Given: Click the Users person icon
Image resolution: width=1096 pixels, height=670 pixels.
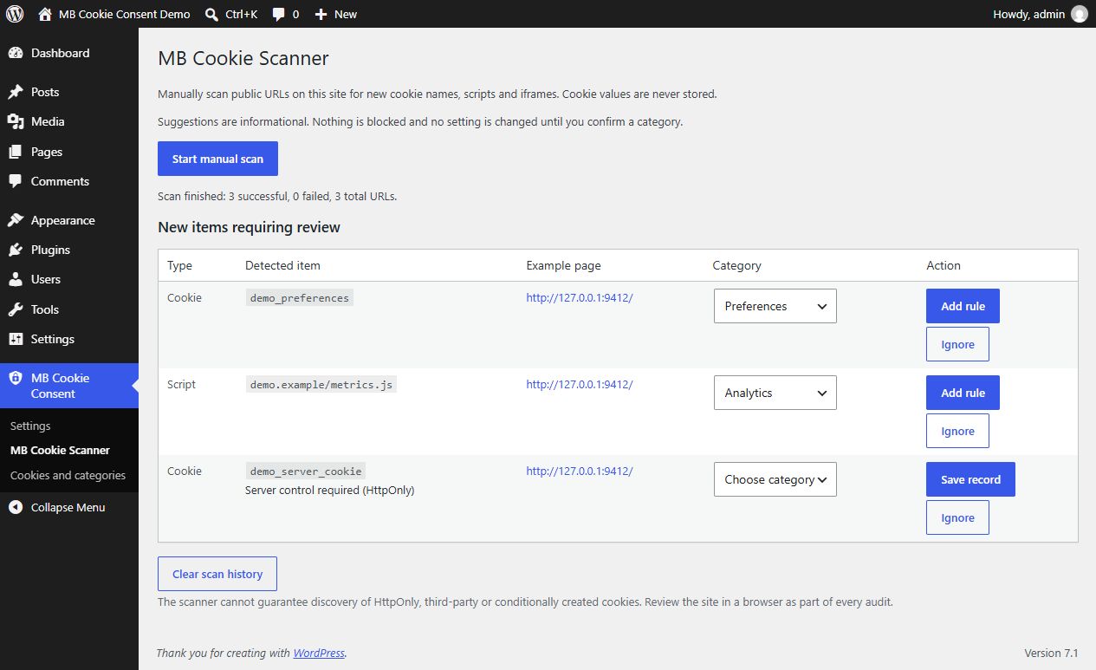Looking at the screenshot, I should click(16, 279).
